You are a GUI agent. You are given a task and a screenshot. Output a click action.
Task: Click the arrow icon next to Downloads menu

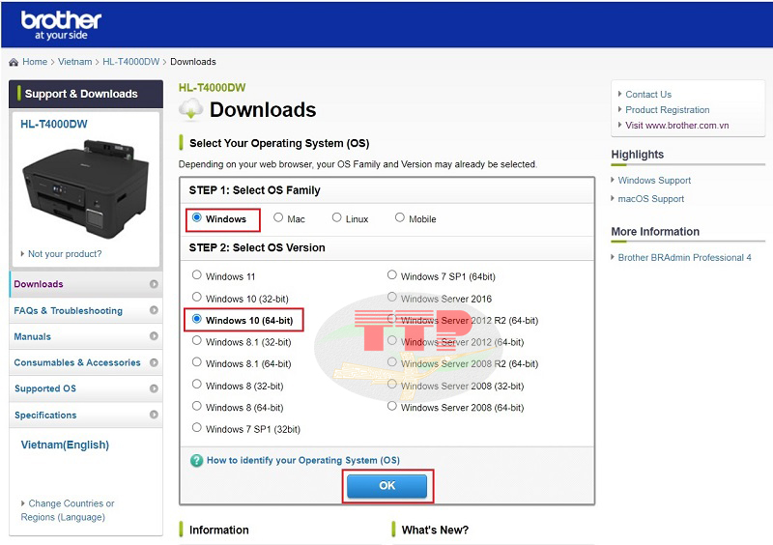[154, 284]
